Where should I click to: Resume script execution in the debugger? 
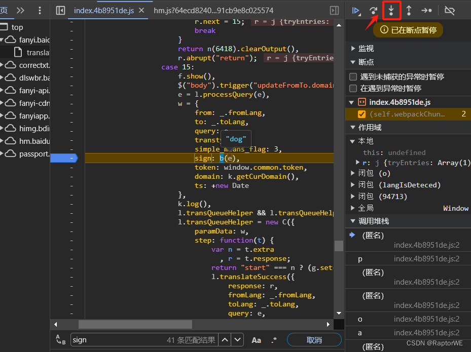pyautogui.click(x=356, y=10)
